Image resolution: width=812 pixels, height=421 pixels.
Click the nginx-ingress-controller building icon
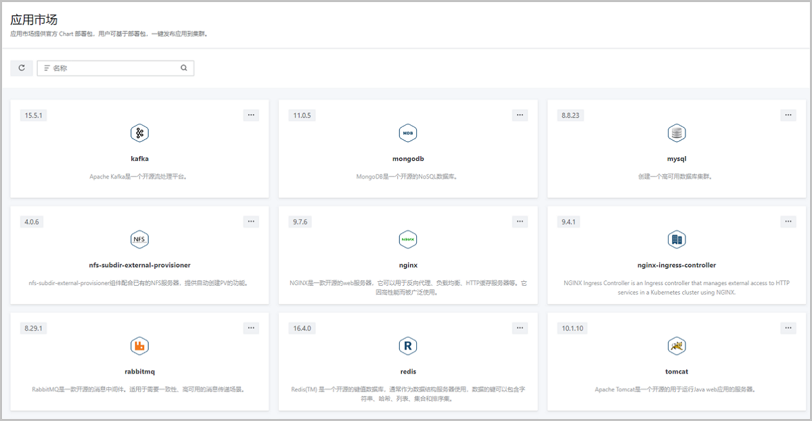[x=677, y=239]
